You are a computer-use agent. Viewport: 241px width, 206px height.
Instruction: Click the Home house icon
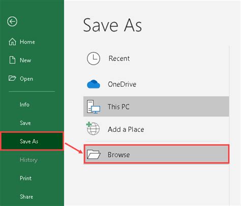point(12,42)
